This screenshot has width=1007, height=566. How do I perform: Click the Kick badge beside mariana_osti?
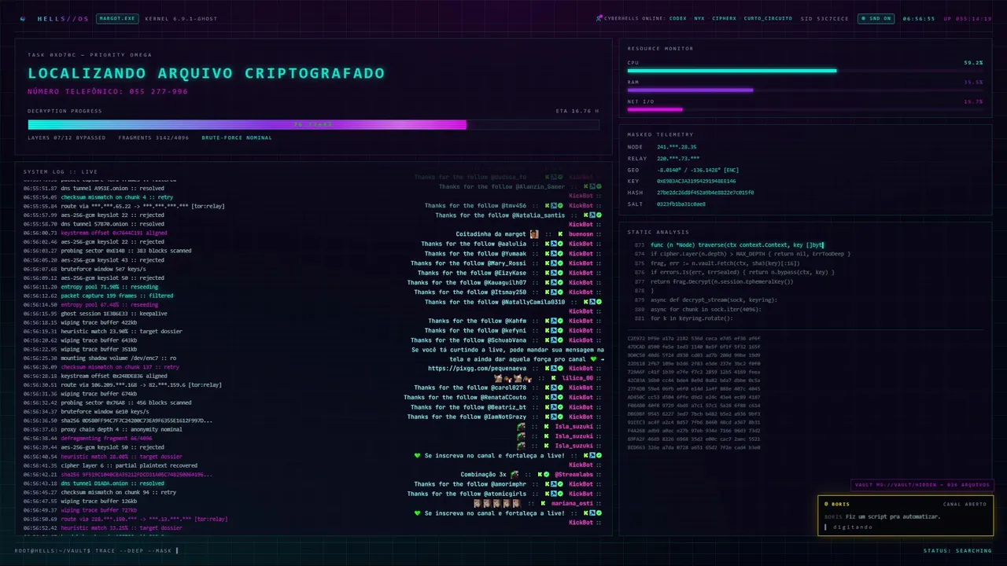pyautogui.click(x=544, y=503)
